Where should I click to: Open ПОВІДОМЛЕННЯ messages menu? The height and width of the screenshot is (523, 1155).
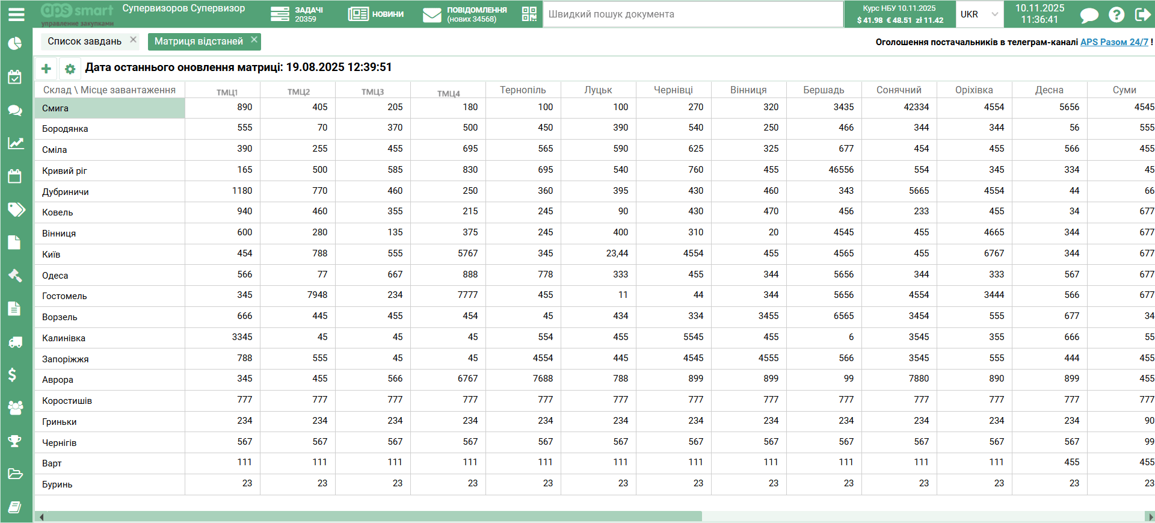tap(465, 14)
